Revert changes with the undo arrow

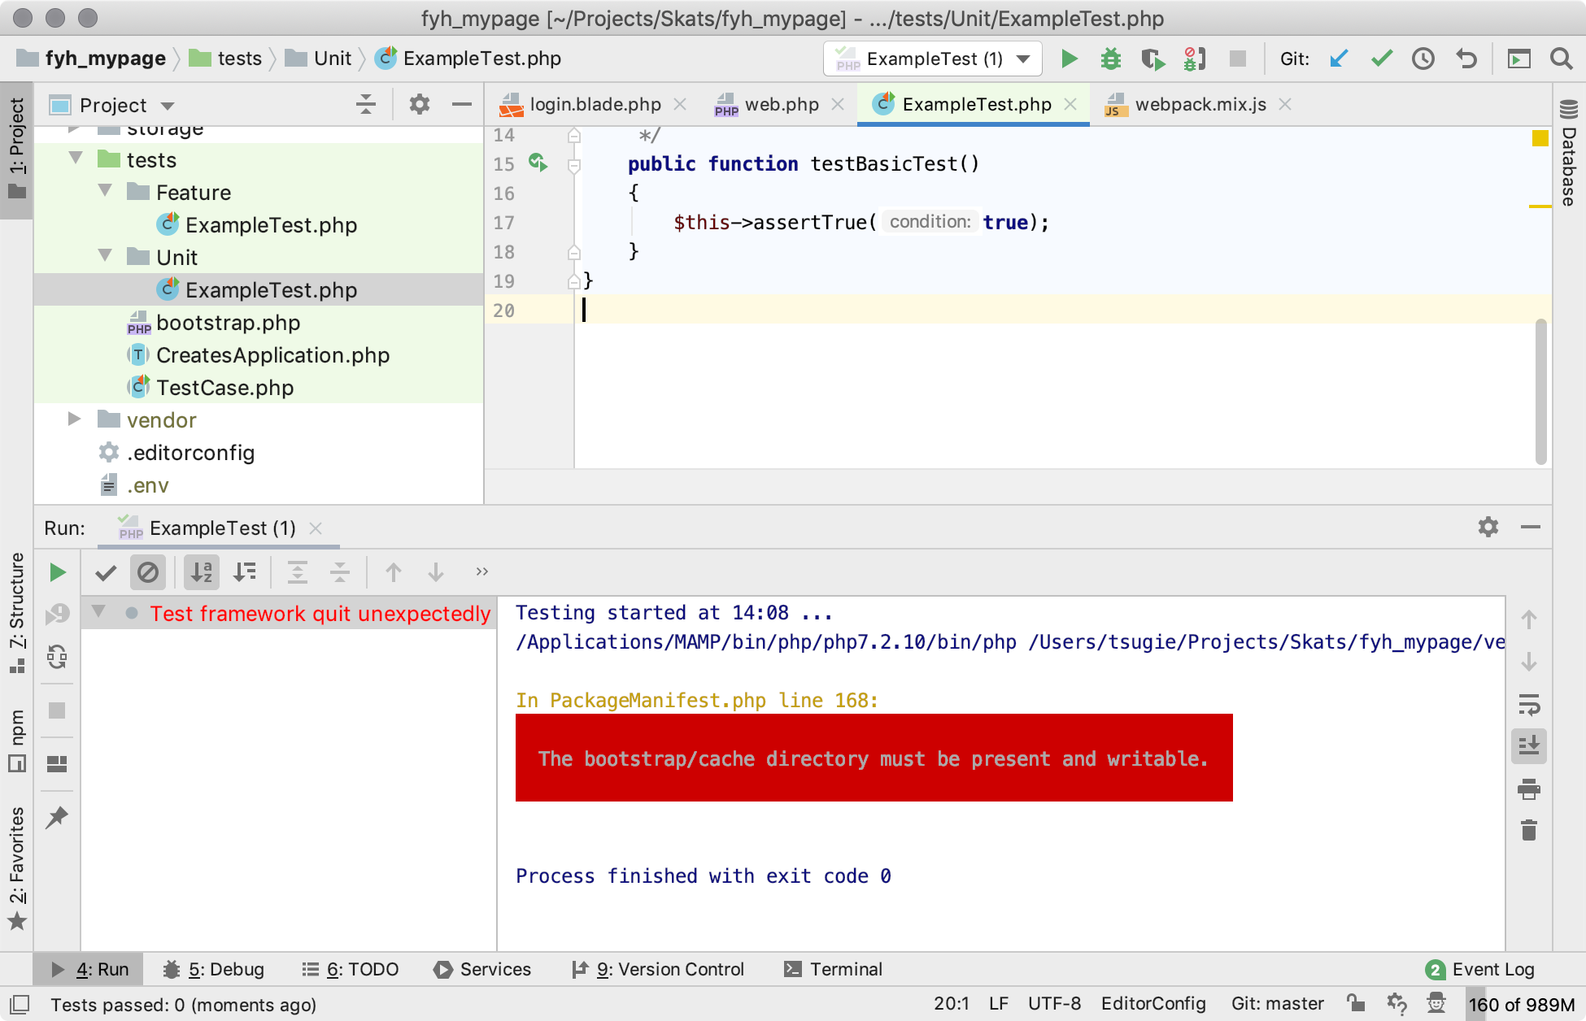pos(1466,59)
